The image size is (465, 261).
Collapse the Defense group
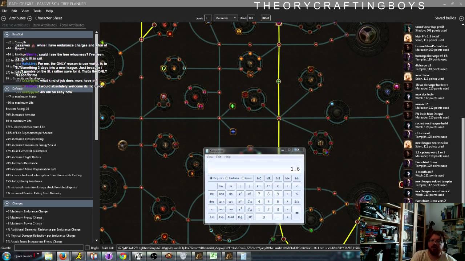click(7, 88)
